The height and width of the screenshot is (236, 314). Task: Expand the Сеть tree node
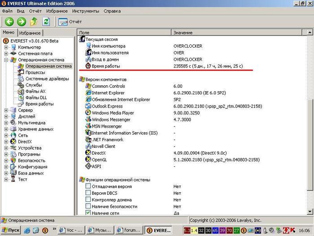tap(6, 135)
